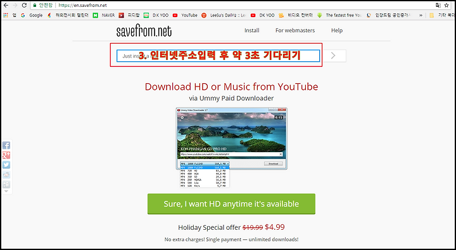
Task: Open the 비디오 컨버터 bookmark
Action: click(296, 15)
